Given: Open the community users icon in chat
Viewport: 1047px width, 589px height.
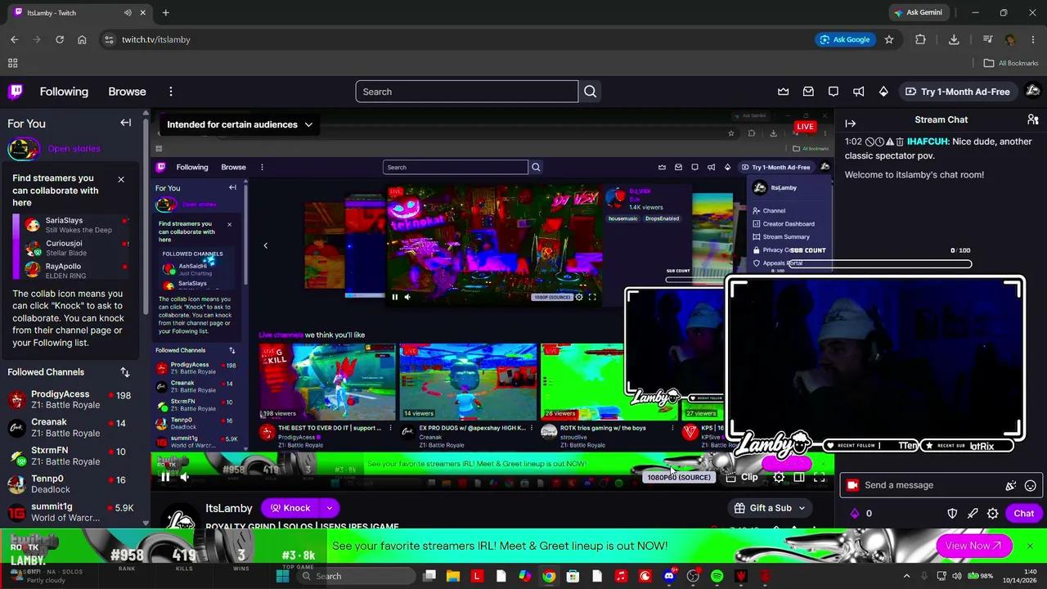Looking at the screenshot, I should click(1032, 119).
